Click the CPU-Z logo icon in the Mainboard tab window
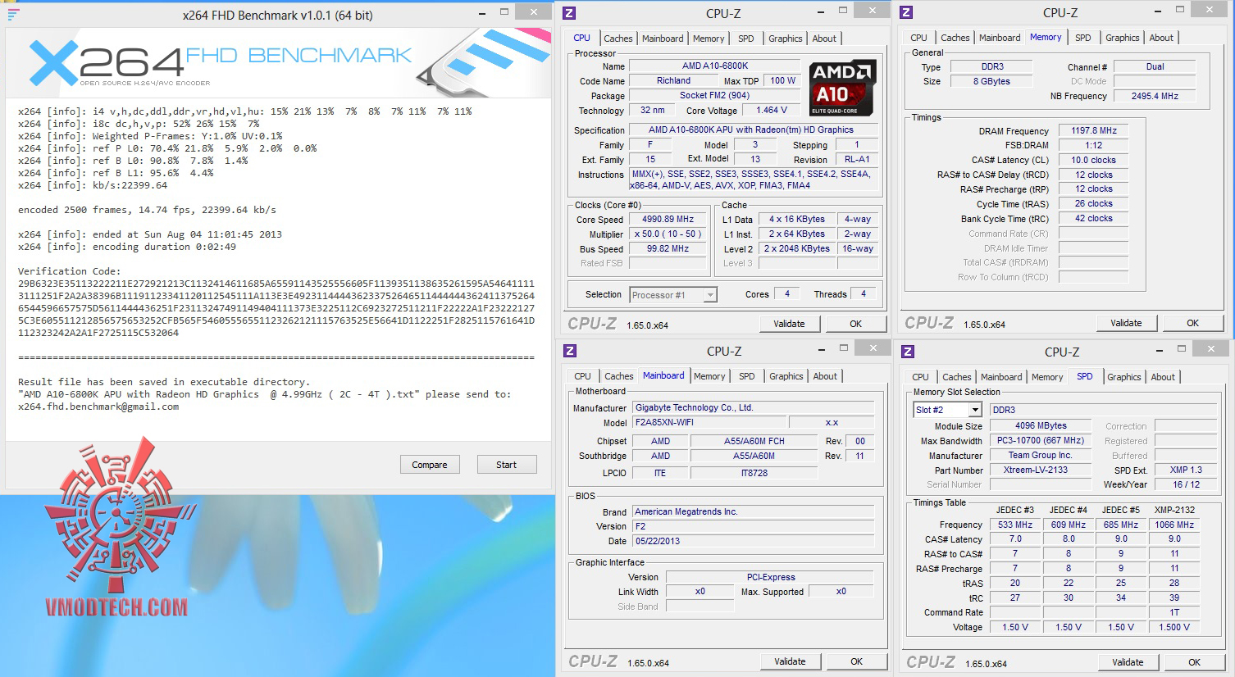The image size is (1235, 677). click(570, 351)
